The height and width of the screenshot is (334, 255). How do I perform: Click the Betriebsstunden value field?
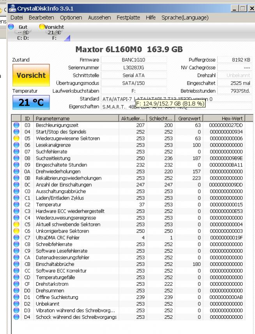[x=235, y=91]
